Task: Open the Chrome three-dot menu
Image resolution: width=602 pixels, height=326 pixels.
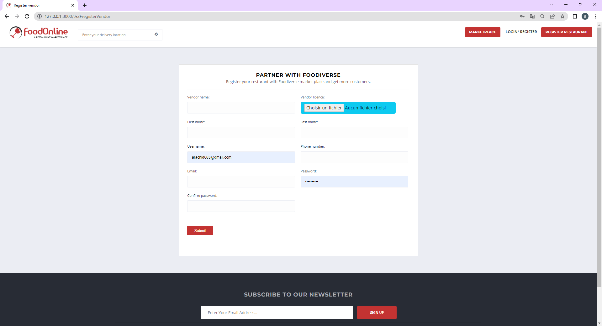Action: tap(595, 16)
